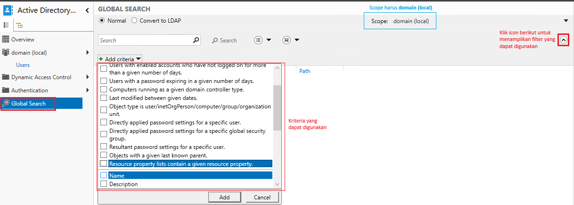The width and height of the screenshot is (574, 205).
Task: Open Global Search in the navigation pane
Action: click(28, 104)
